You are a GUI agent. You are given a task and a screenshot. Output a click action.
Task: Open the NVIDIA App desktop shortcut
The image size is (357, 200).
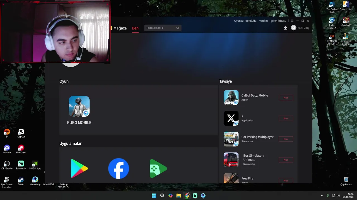(35, 165)
